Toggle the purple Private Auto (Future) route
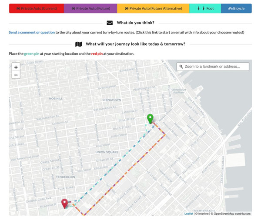This screenshot has width=261, height=220. [x=90, y=8]
